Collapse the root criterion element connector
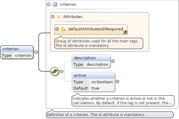This screenshot has height=119, width=179. tap(36, 52)
